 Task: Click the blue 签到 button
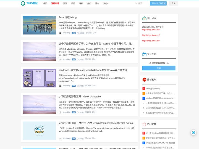(159, 68)
